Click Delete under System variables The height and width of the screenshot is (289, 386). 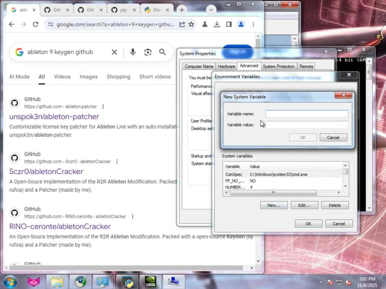pyautogui.click(x=335, y=205)
